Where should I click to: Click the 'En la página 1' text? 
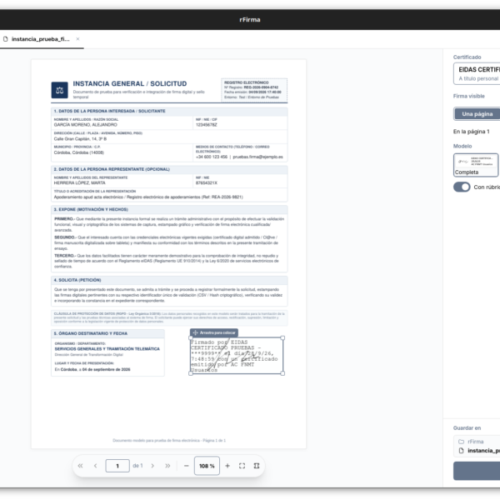click(471, 132)
